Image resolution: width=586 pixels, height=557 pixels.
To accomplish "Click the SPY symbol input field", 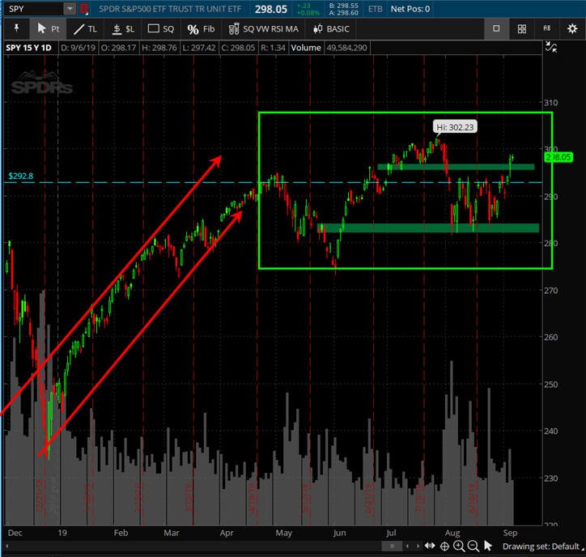I will [x=34, y=9].
